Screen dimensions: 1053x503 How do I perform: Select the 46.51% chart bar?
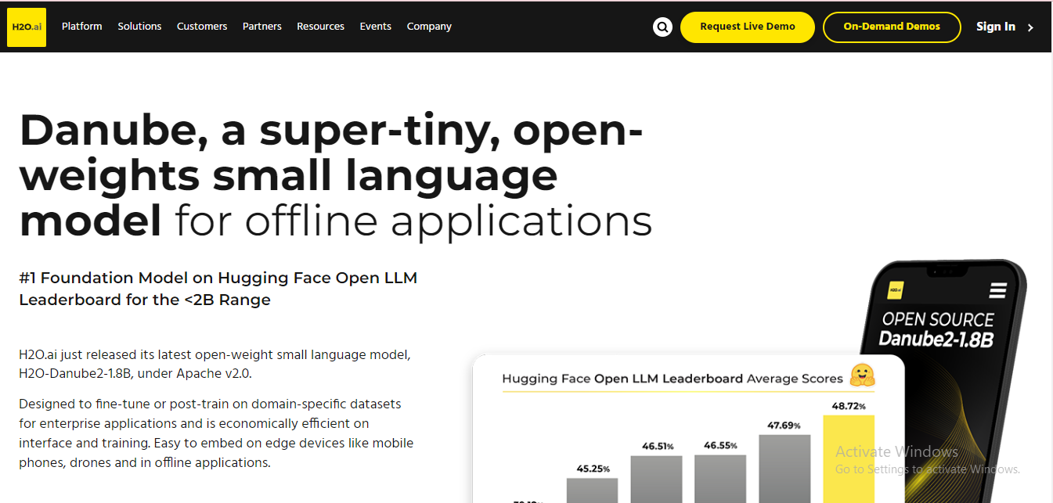coord(656,480)
